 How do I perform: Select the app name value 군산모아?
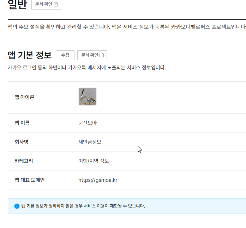point(88,123)
